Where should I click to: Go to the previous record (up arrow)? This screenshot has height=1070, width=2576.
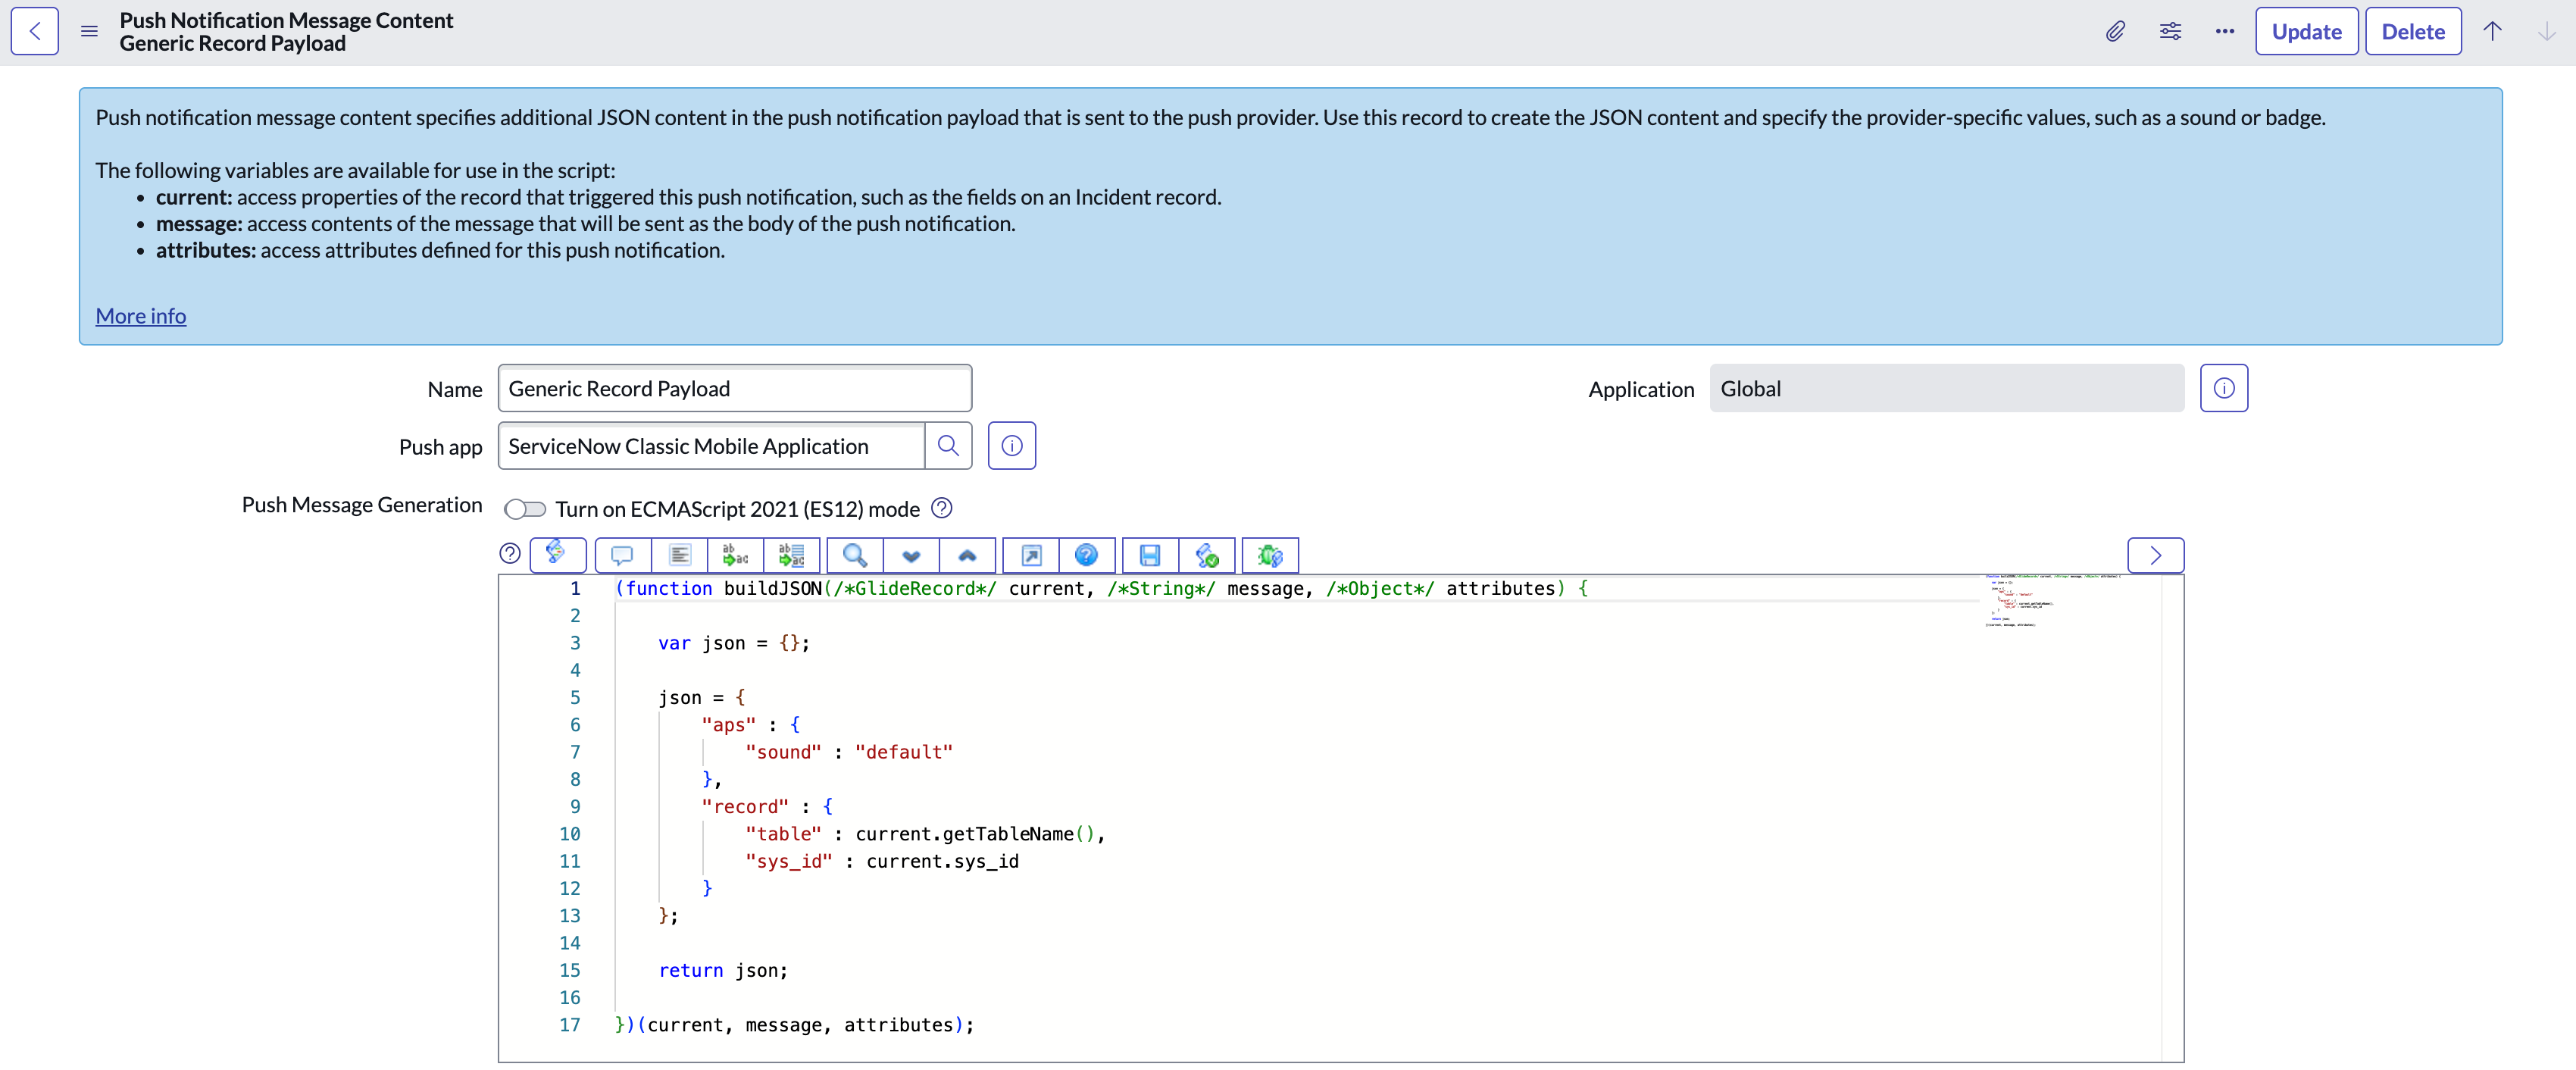(2492, 31)
